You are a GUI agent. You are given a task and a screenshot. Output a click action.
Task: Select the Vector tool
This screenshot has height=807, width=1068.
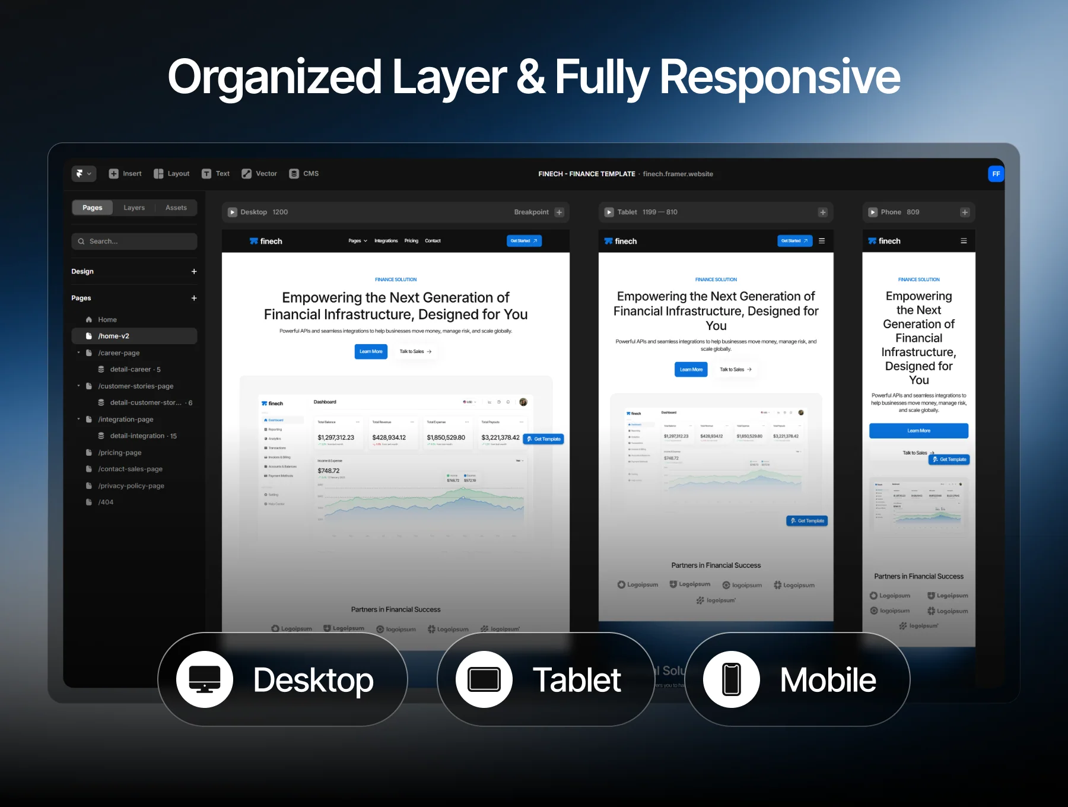coord(259,174)
